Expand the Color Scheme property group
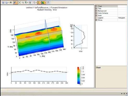 (96, 13)
